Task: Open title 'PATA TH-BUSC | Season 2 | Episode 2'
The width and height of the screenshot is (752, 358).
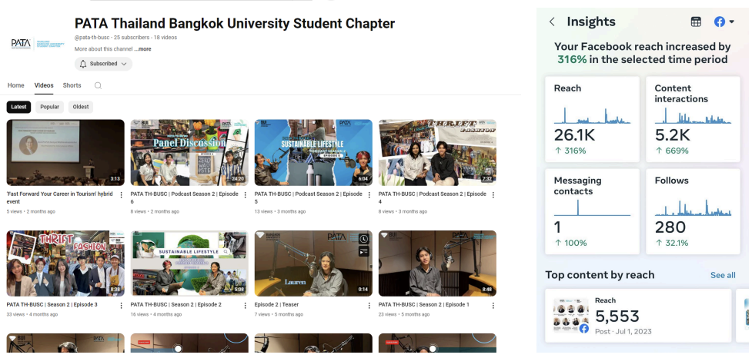Action: (176, 305)
